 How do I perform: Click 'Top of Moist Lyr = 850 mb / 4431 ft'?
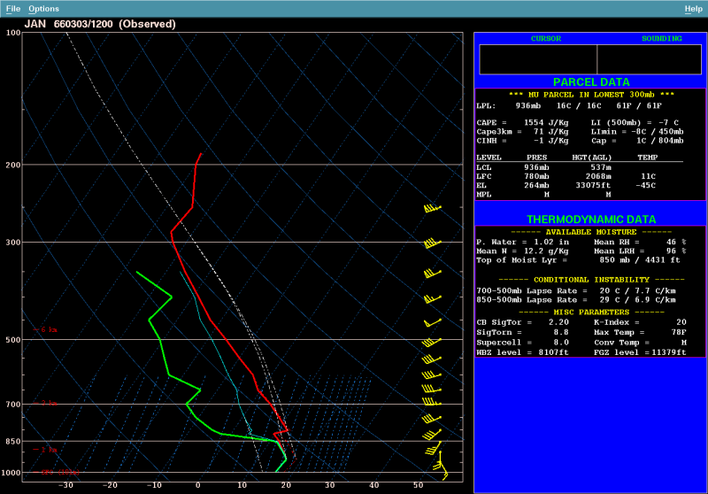click(x=579, y=260)
